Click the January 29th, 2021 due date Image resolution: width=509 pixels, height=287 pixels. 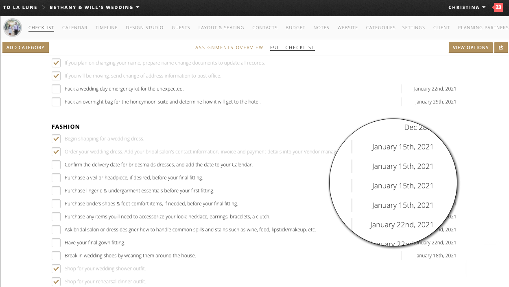[435, 102]
